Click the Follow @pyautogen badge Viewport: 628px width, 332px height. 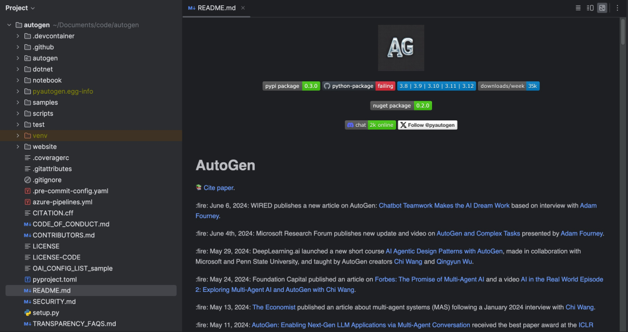[427, 125]
